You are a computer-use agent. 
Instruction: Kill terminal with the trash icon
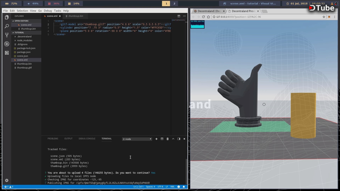[167, 139]
